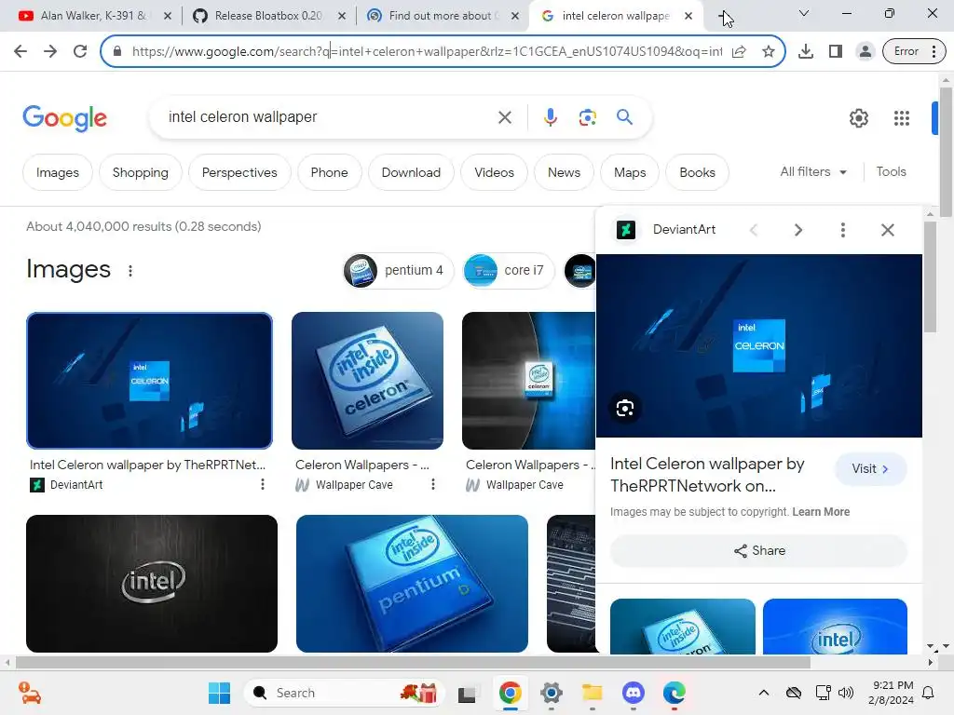Viewport: 954px width, 715px height.
Task: Open DeviantArt Intel Celeron wallpaper thumbnail
Action: (149, 381)
